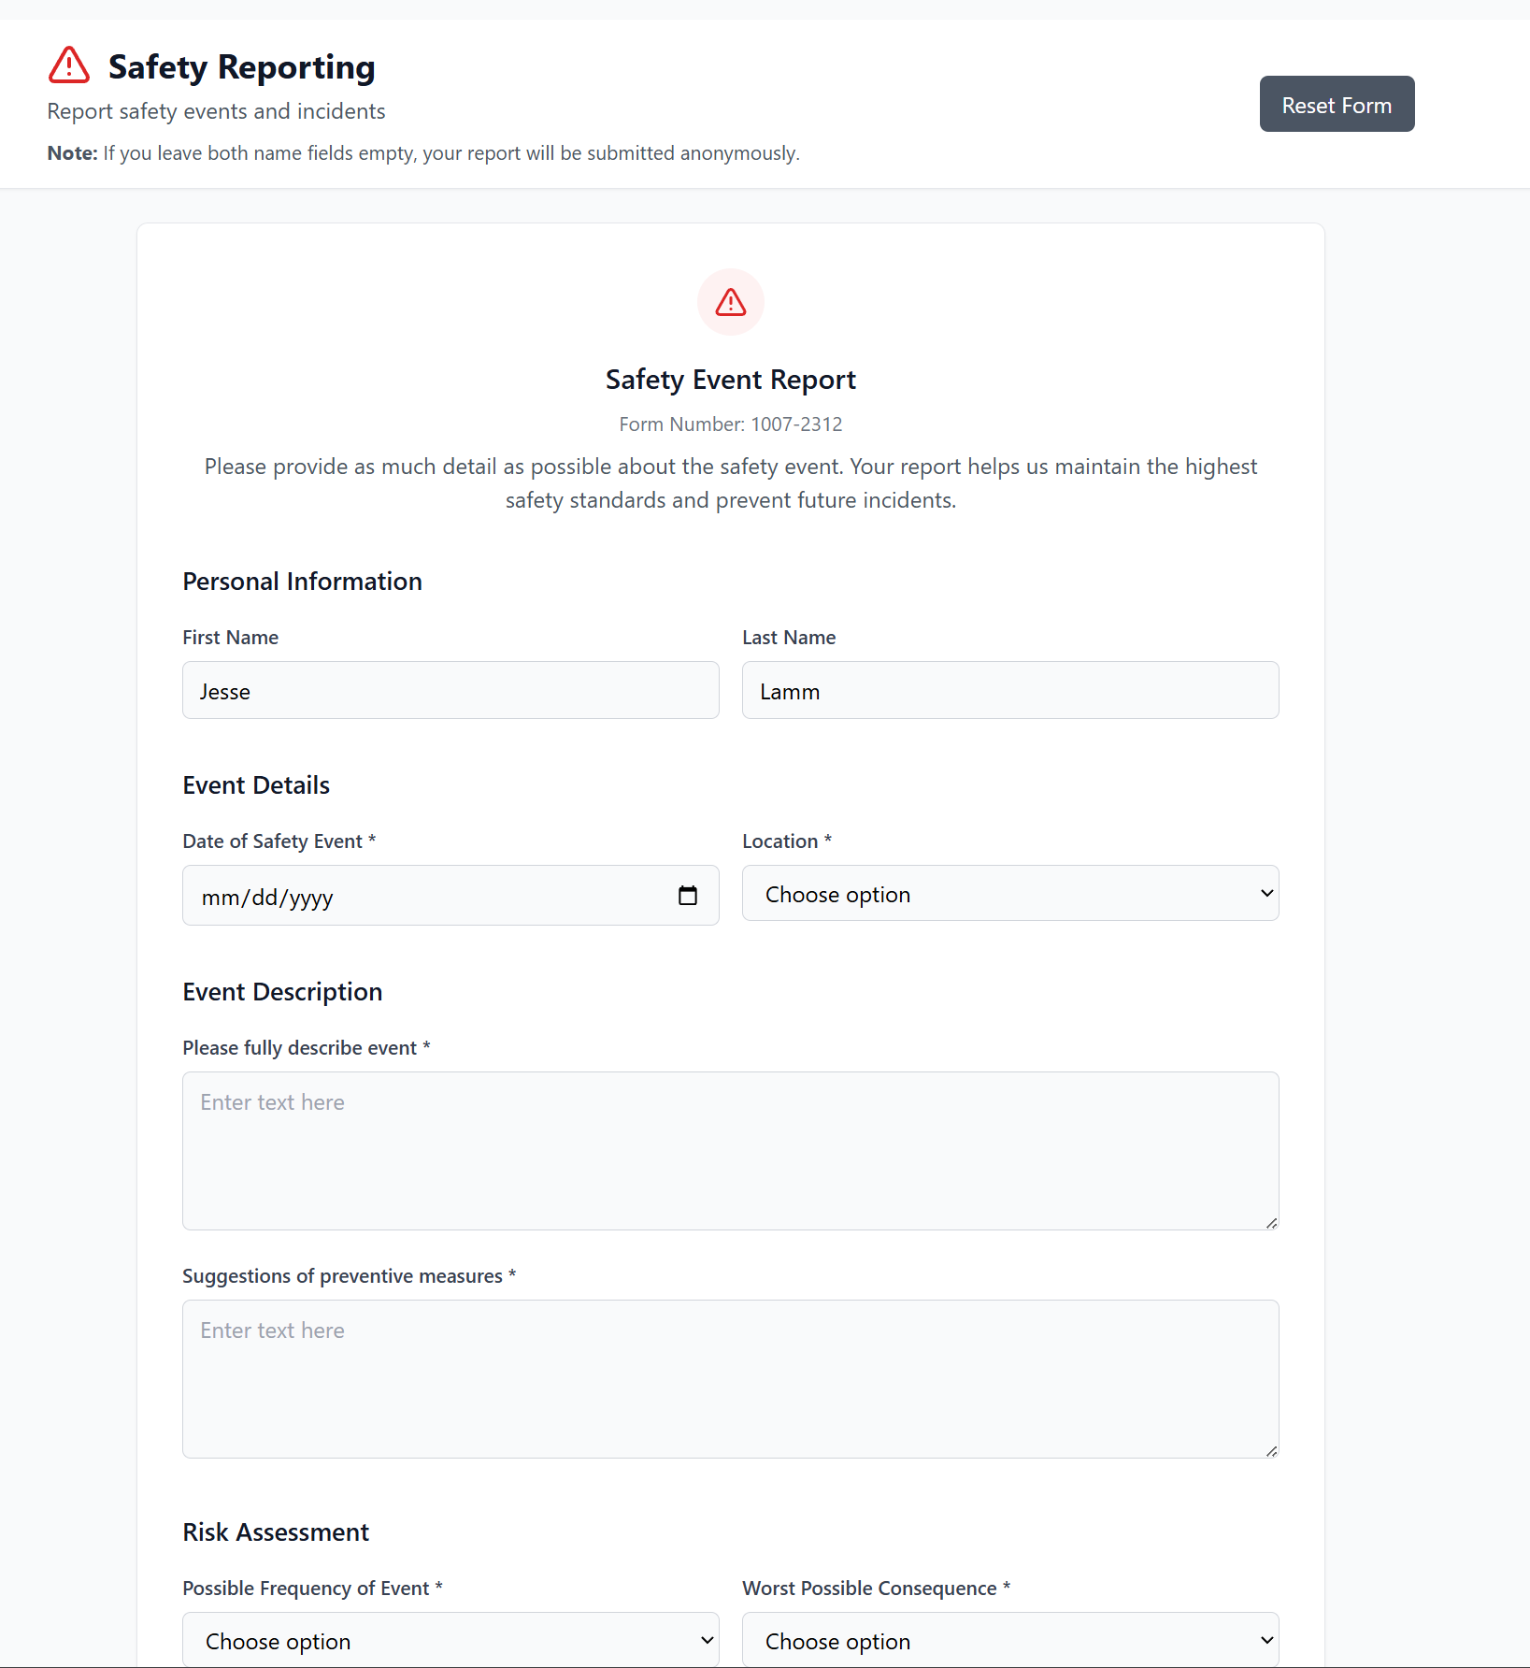Click the Safety Event Report heading
Viewport: 1530px width, 1668px height.
pos(730,380)
